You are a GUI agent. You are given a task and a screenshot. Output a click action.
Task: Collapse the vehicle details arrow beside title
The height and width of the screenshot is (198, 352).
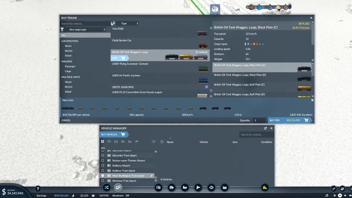tap(211, 28)
